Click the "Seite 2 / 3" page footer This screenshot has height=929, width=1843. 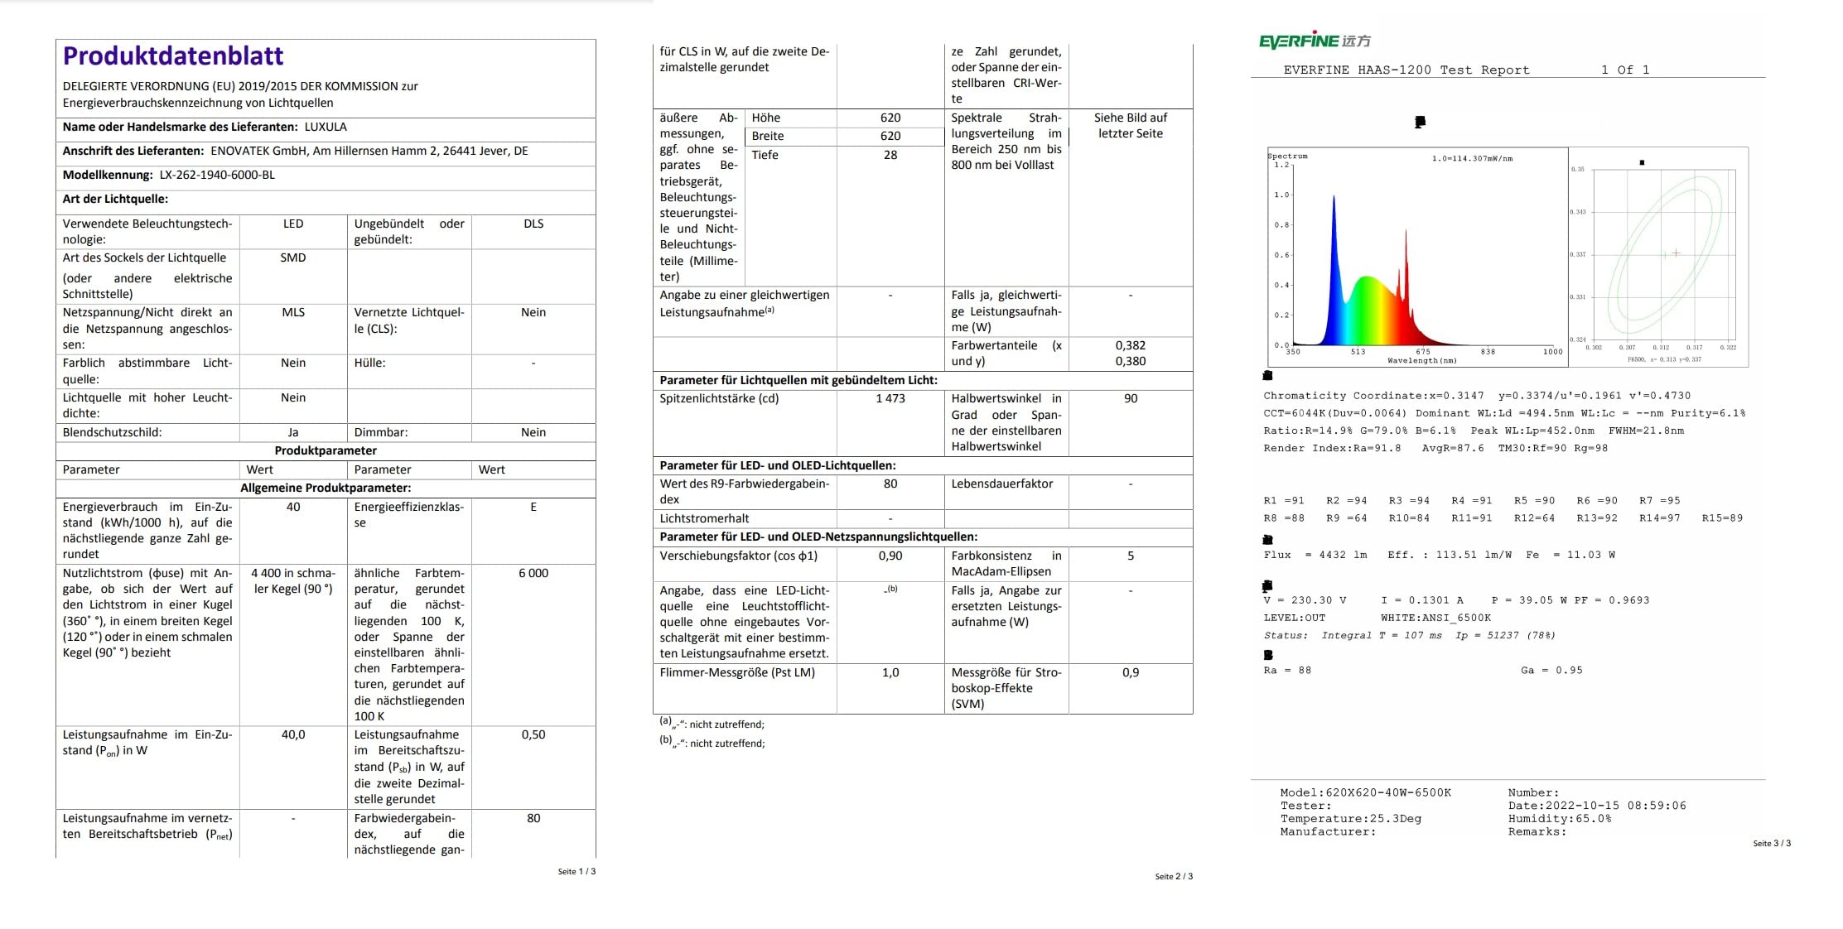pyautogui.click(x=1174, y=876)
